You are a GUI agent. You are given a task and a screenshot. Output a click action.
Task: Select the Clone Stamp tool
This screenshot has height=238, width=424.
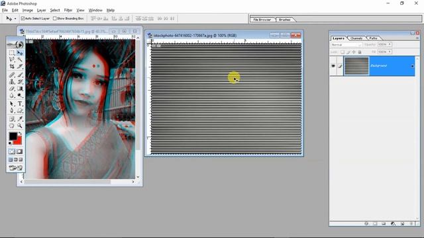[x=12, y=81]
